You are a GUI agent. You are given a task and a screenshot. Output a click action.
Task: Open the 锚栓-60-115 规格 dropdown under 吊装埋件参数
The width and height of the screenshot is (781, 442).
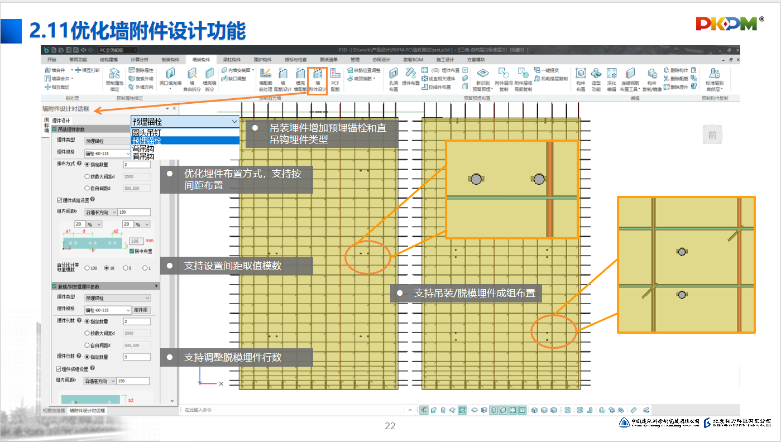(x=108, y=153)
